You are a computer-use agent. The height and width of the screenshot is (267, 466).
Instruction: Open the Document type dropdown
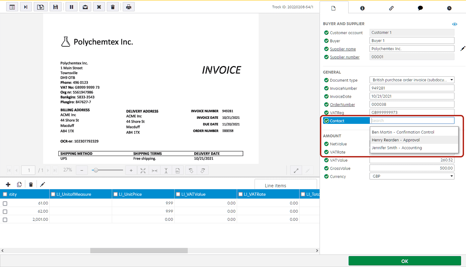coord(451,80)
